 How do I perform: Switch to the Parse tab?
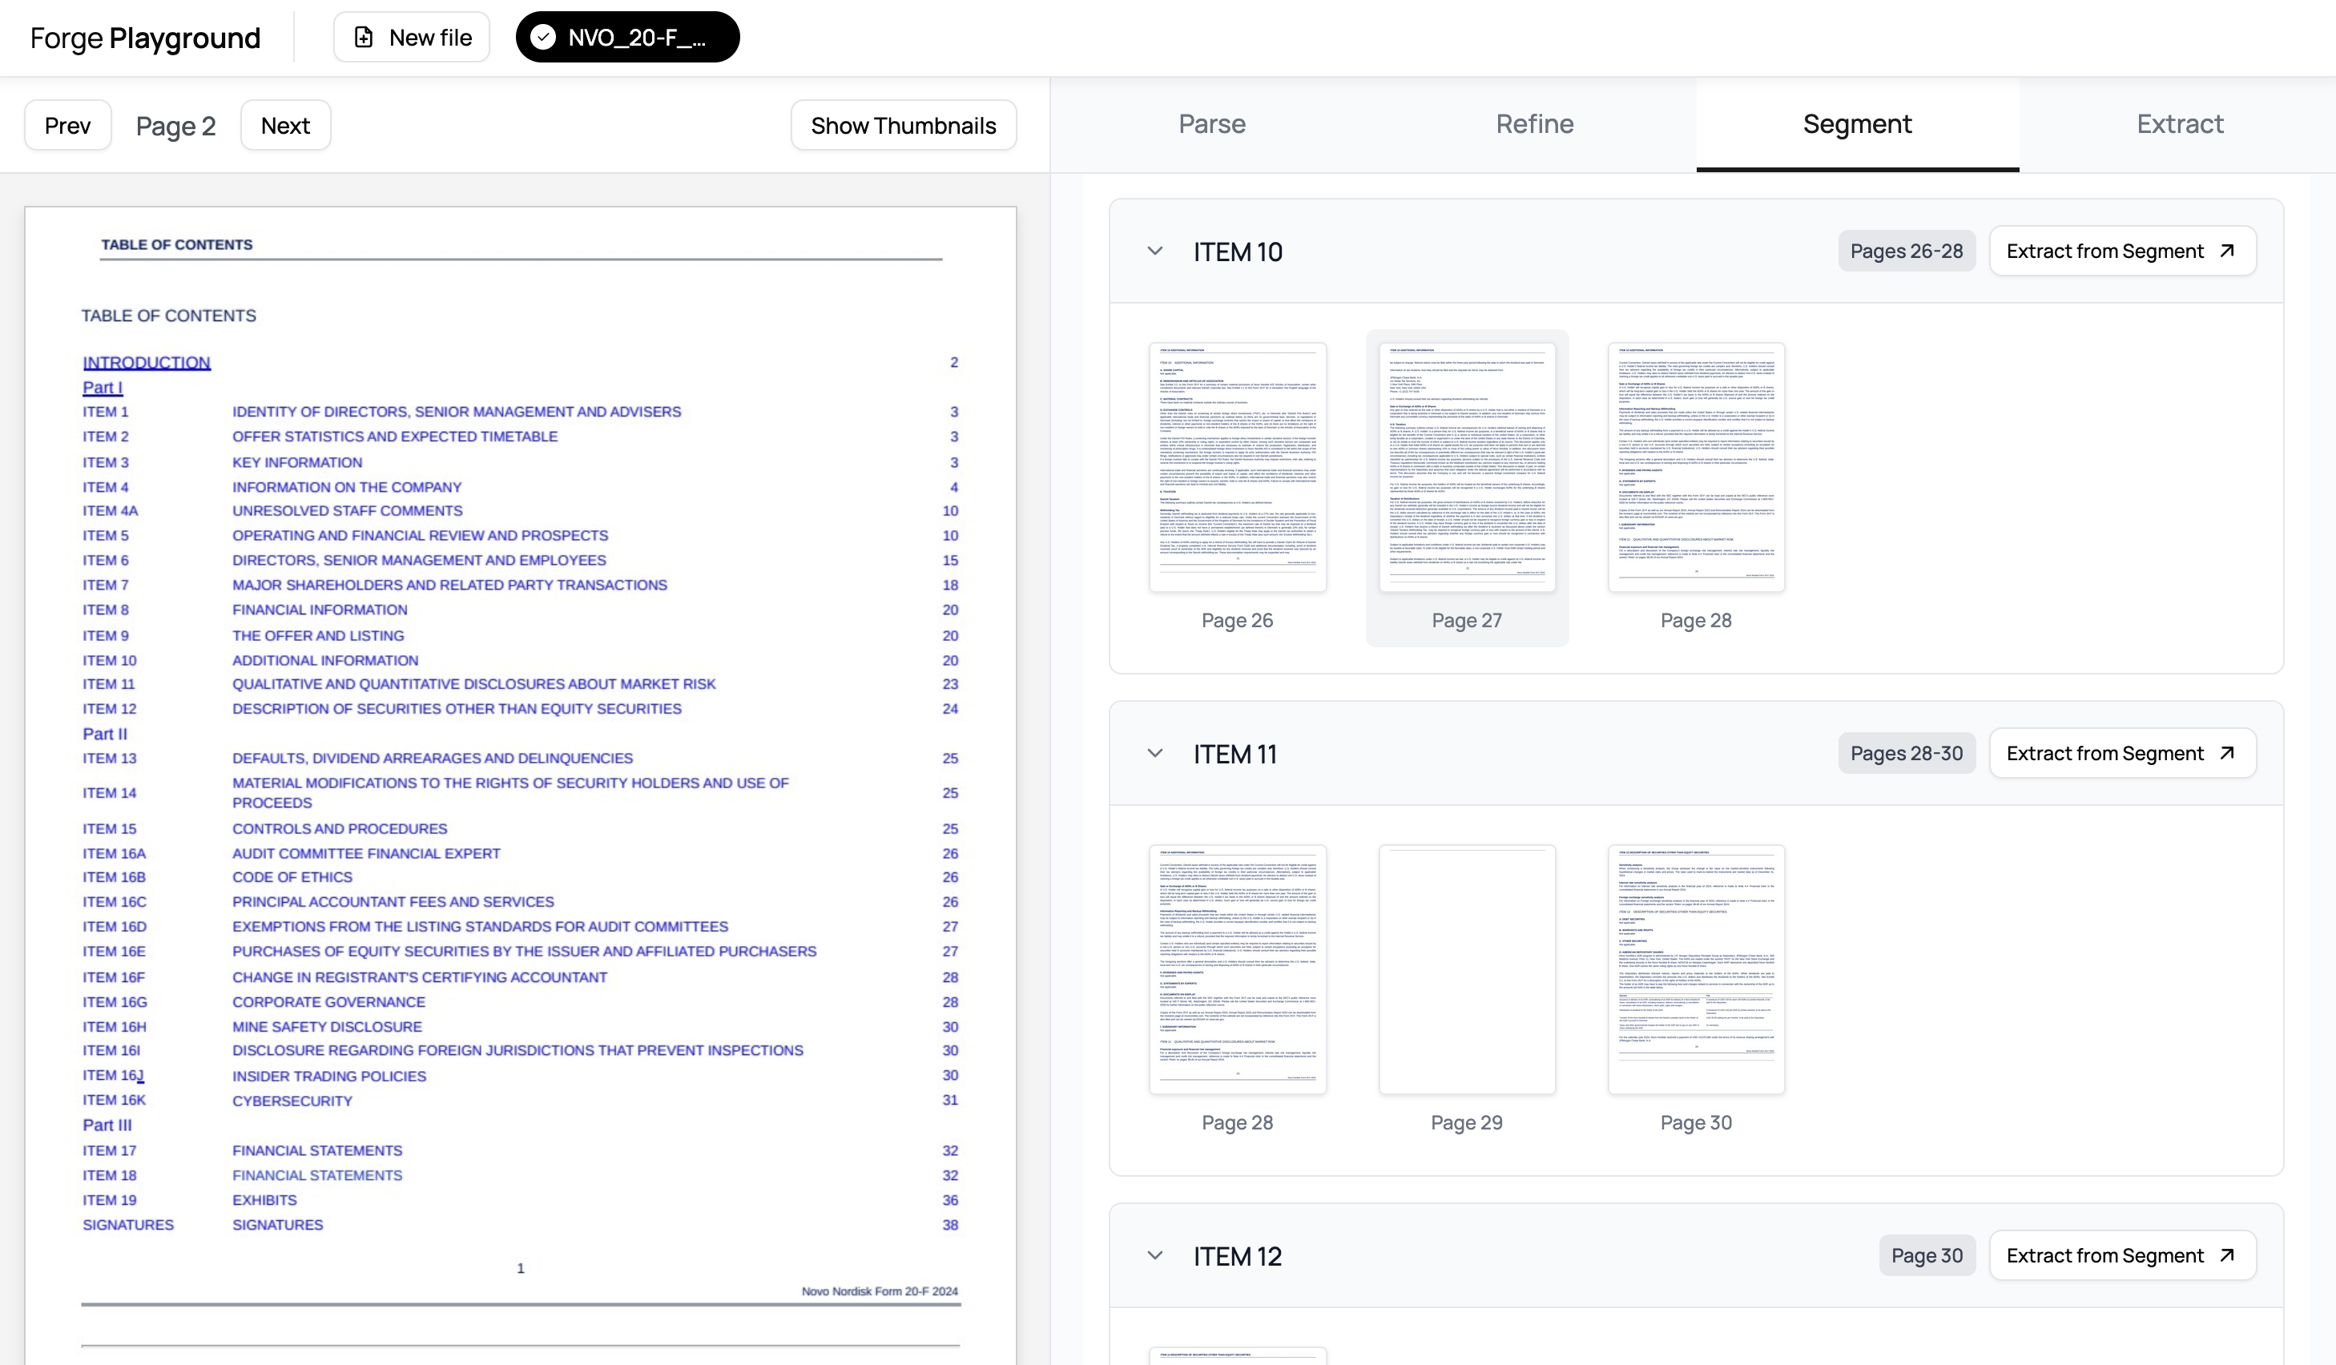(1211, 124)
